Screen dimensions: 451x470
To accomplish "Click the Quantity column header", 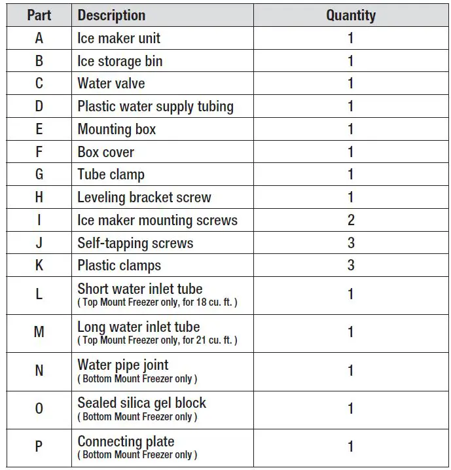I will (351, 15).
